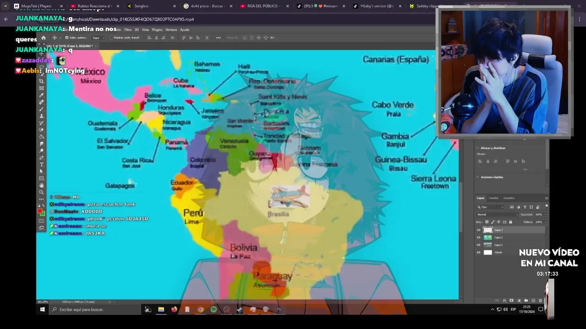Switch to the Songless browser tab
586x329 pixels.
[151, 6]
